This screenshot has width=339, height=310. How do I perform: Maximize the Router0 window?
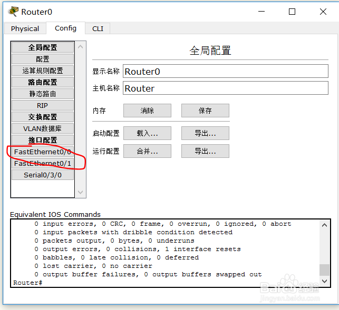(x=292, y=12)
